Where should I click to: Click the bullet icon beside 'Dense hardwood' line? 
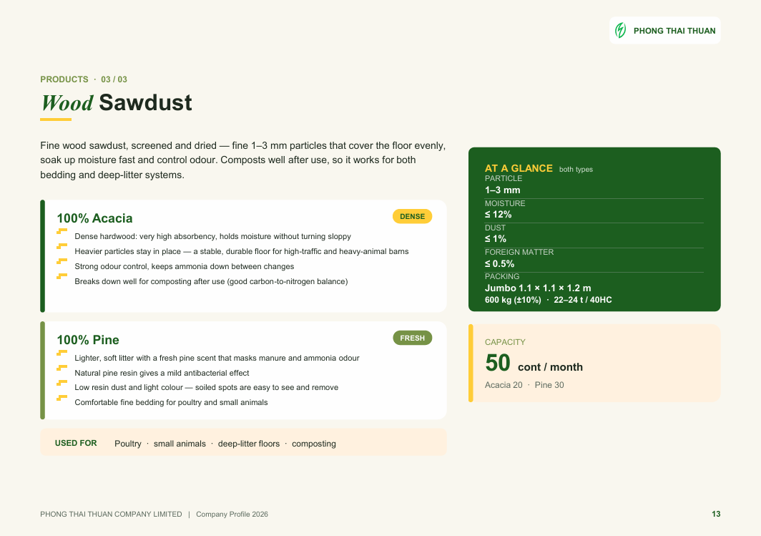(62, 232)
